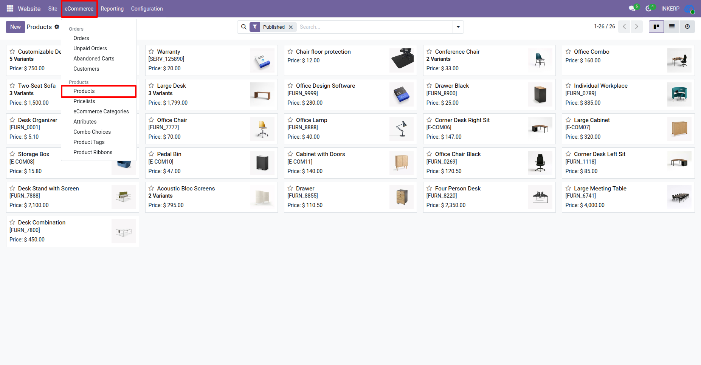Image resolution: width=701 pixels, height=365 pixels.
Task: Switch to Activity view
Action: point(687,26)
